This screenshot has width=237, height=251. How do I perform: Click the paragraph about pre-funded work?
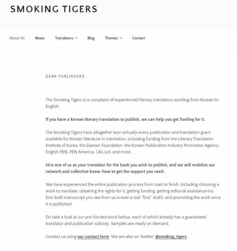[x=126, y=220]
